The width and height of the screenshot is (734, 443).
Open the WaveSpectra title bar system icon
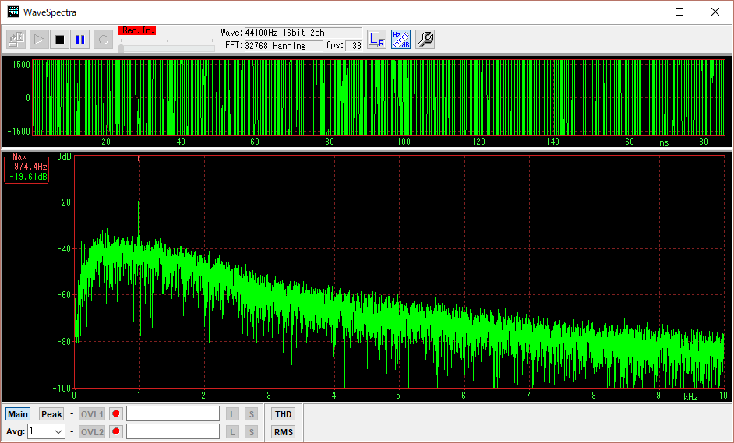coord(12,12)
